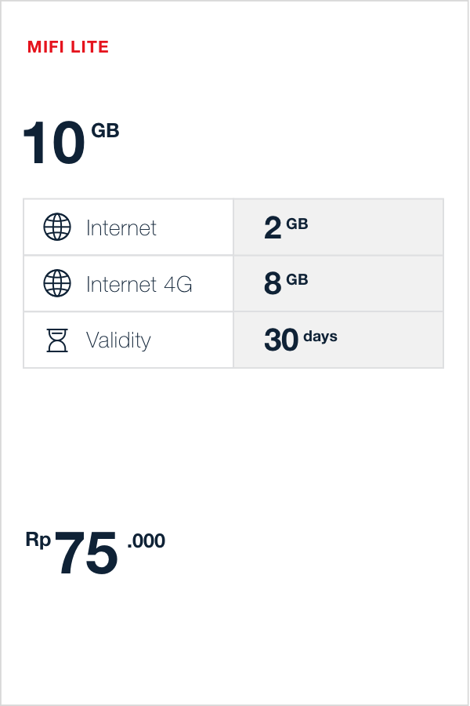
Task: Click the large 75 price number
Action: (x=86, y=554)
